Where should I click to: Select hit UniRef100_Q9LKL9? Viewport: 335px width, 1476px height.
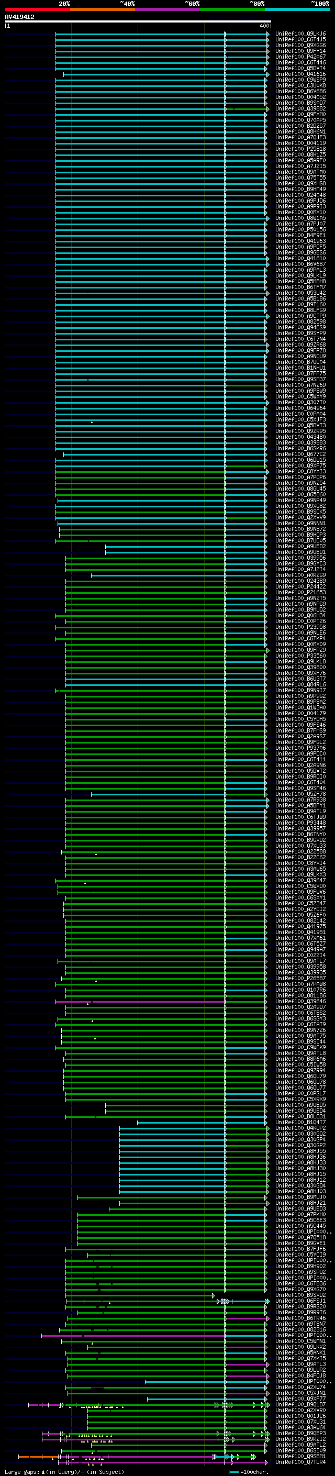pos(300,275)
